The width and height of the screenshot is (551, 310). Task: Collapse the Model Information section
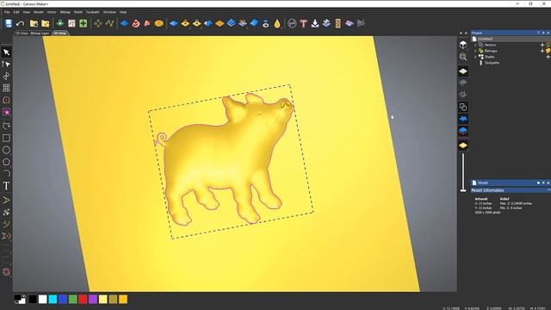(x=548, y=190)
